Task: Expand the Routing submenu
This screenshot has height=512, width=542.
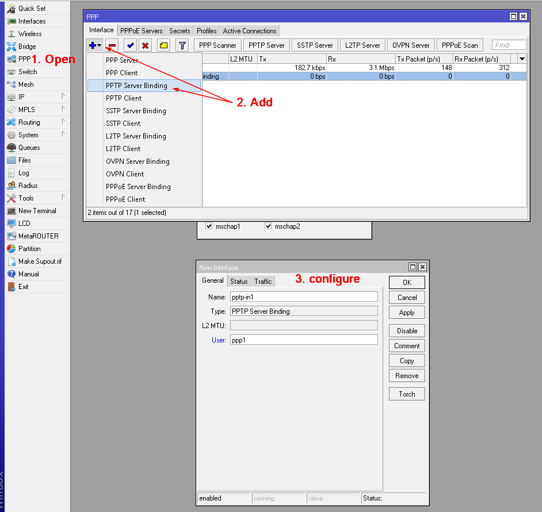Action: tap(63, 121)
